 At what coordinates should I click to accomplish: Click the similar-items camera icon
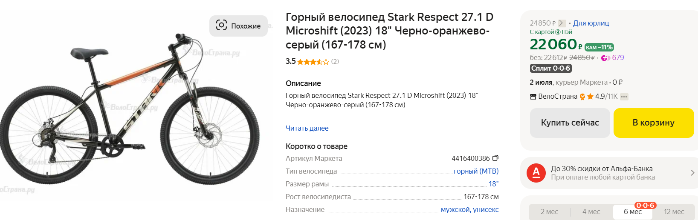coord(221,25)
